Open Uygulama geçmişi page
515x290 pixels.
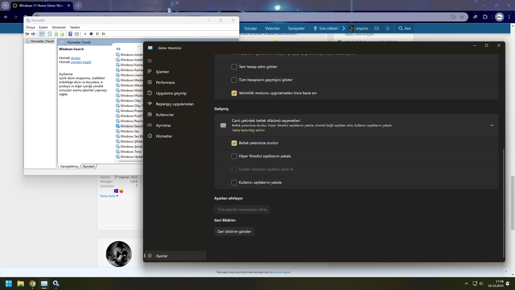171,93
